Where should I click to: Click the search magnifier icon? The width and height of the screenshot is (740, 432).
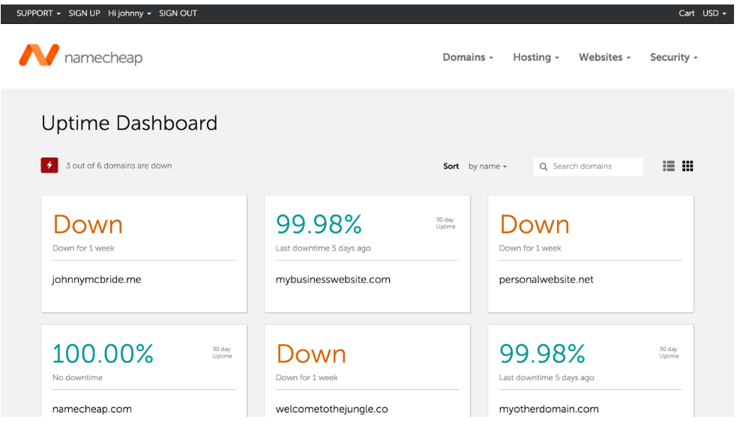(x=544, y=166)
